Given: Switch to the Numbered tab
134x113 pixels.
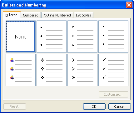Looking at the screenshot, I should point(31,15).
